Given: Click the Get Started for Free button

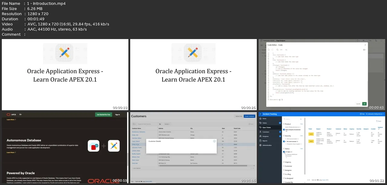Looking at the screenshot, I should [x=103, y=114].
